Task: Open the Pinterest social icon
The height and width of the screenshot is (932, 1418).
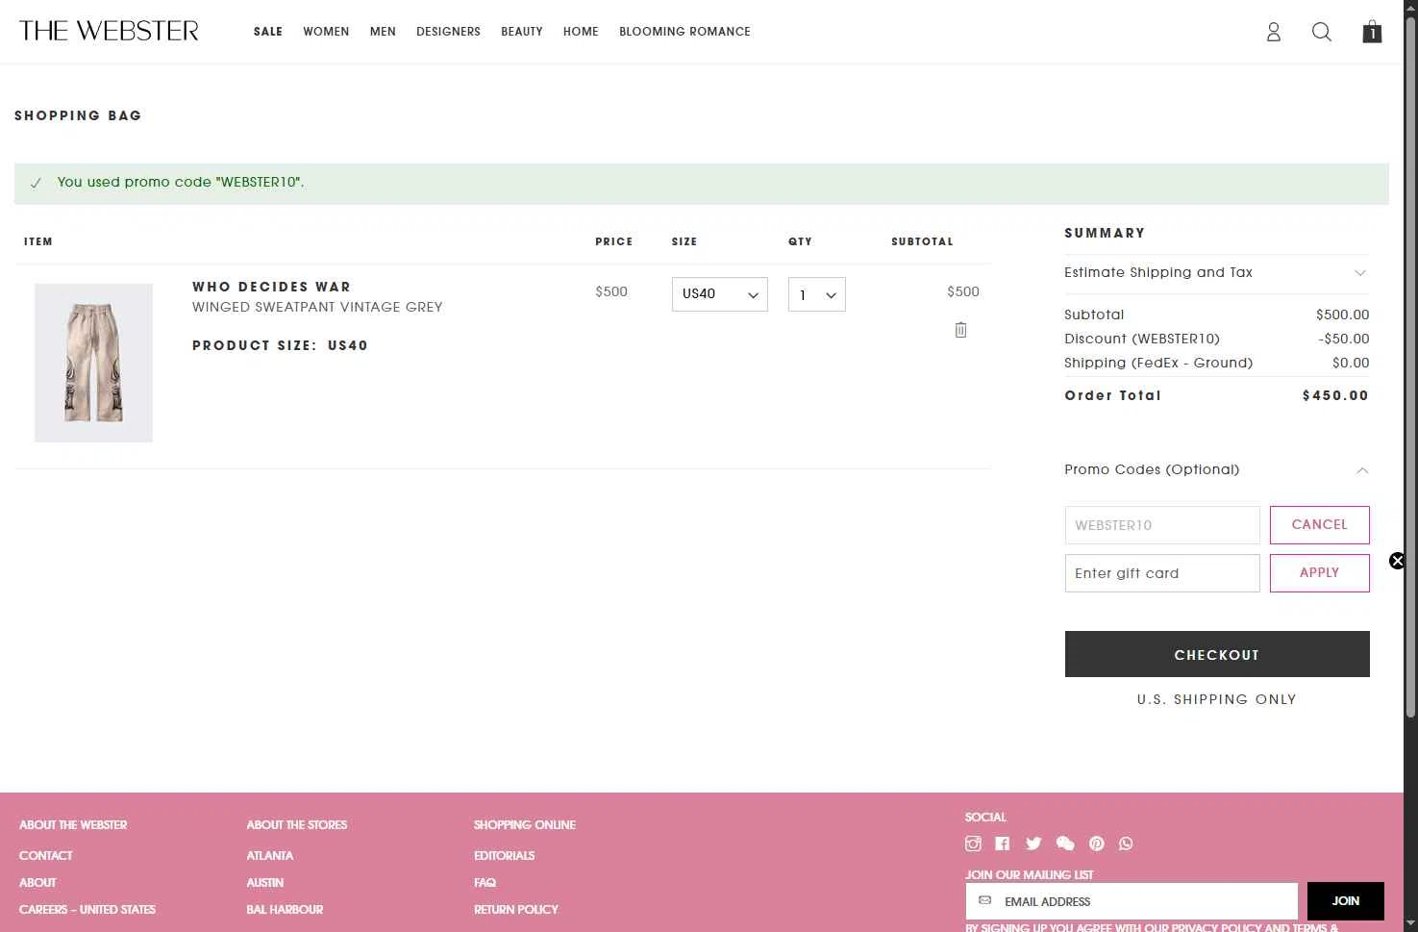Action: coord(1097,844)
